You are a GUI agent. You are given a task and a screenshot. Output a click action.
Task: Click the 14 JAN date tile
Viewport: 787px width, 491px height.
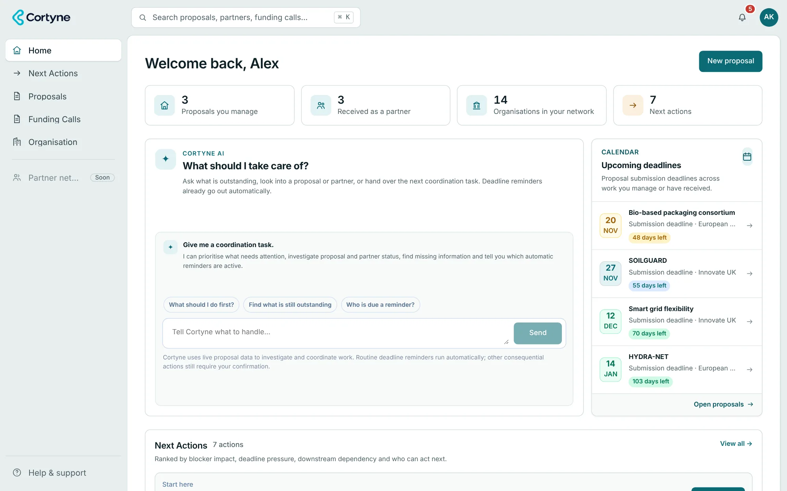pos(610,369)
